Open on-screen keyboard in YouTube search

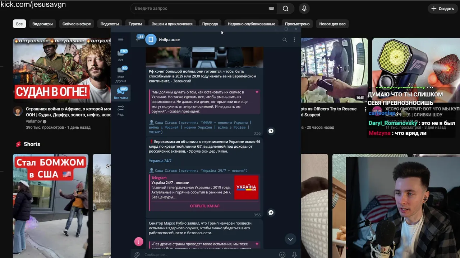coord(271,9)
